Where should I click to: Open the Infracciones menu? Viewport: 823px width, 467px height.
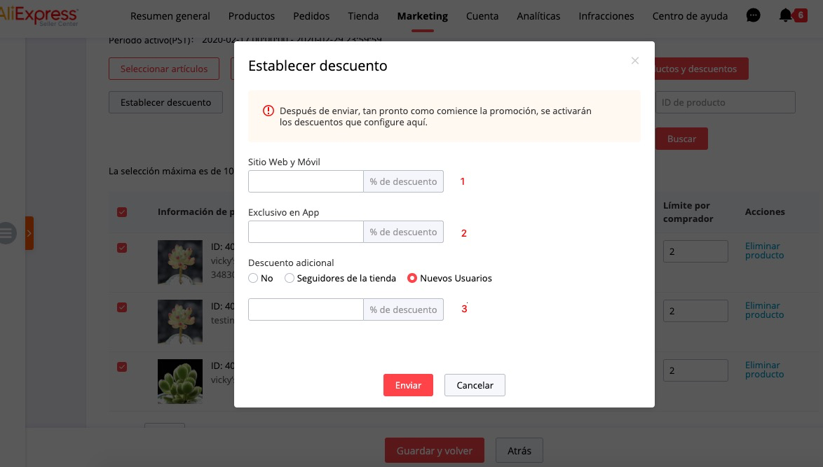click(606, 16)
